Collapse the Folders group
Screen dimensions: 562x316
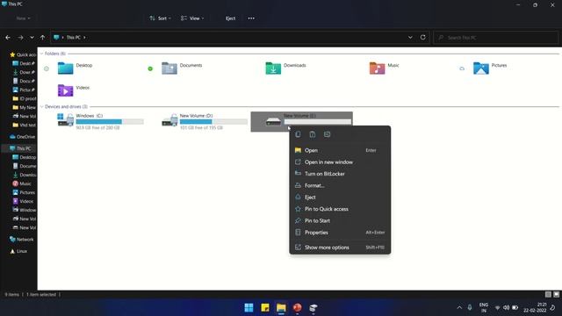point(41,54)
